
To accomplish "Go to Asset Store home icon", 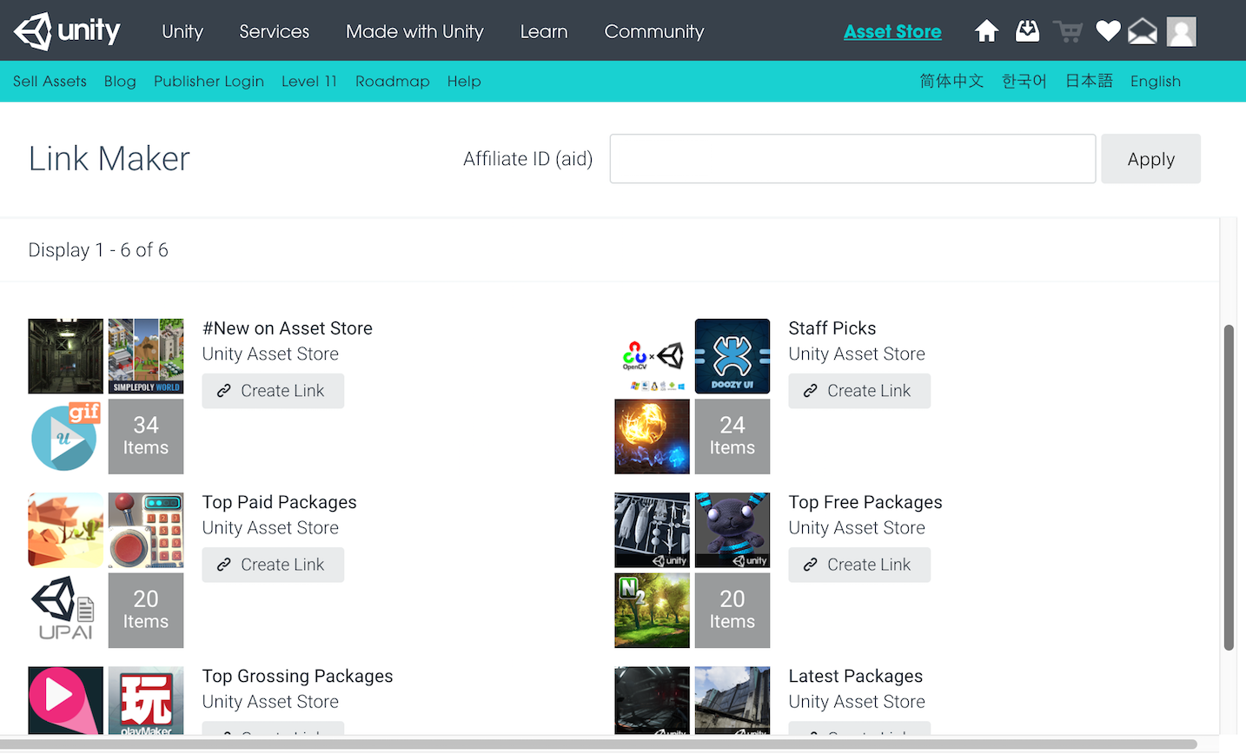I will (986, 31).
